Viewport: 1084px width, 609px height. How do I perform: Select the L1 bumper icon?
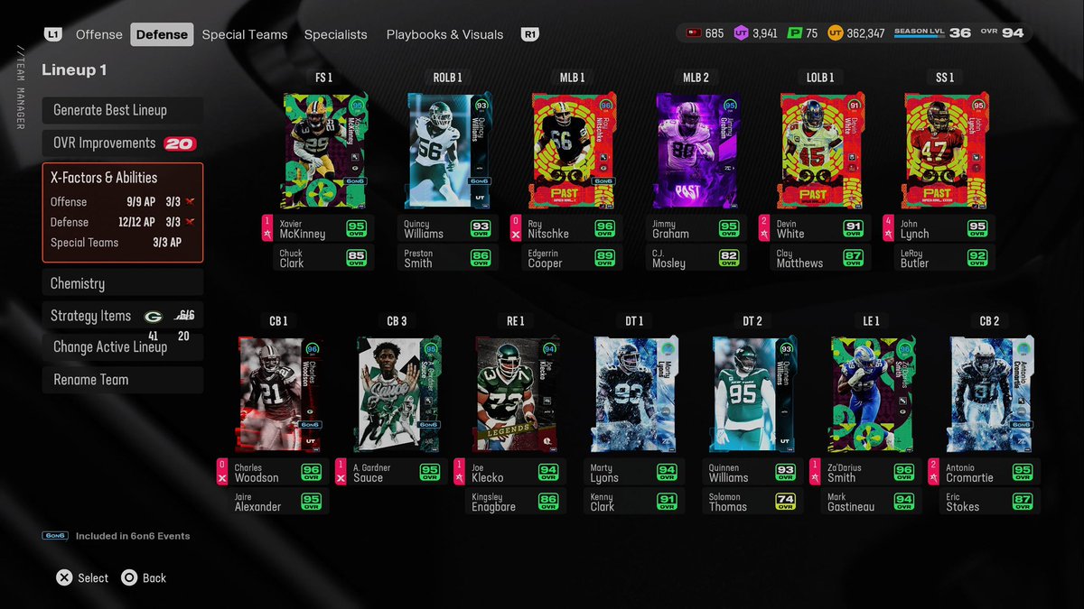pos(52,34)
